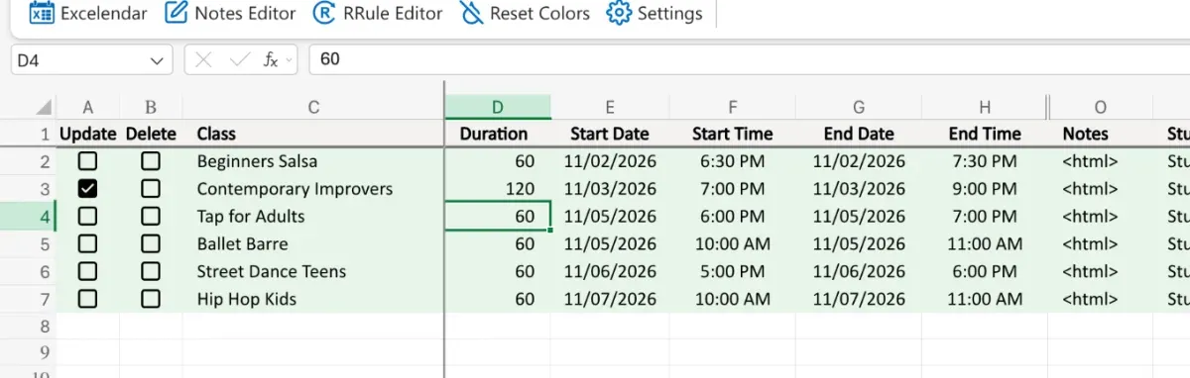Viewport: 1190px width, 378px height.
Task: Select the Beginners Salsa cell
Action: pos(313,161)
